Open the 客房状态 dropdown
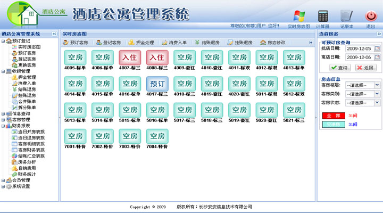 (363, 103)
